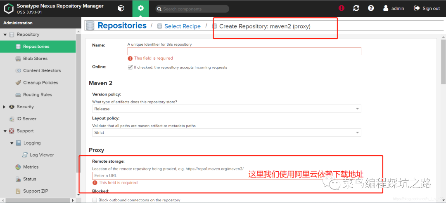Collapse the Support tree node

pos(5,131)
